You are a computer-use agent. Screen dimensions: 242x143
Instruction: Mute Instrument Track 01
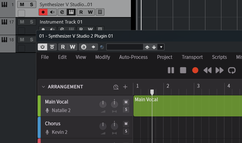pyautogui.click(x=22, y=22)
